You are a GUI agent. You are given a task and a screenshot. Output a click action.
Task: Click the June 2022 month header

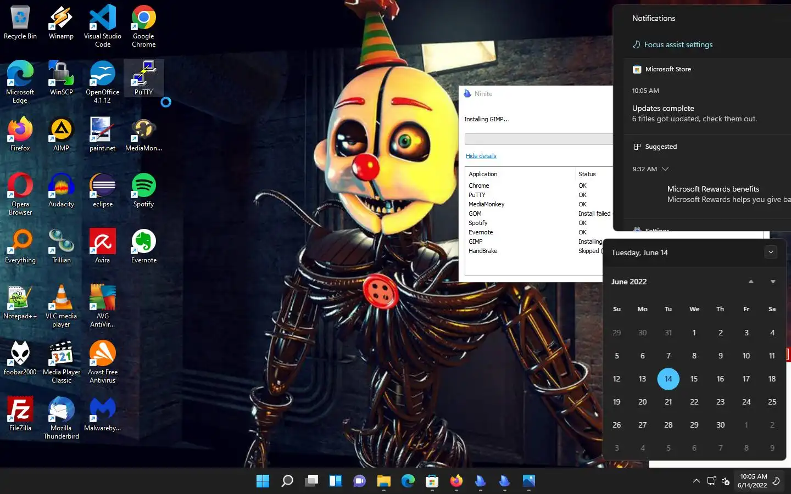[x=629, y=282]
